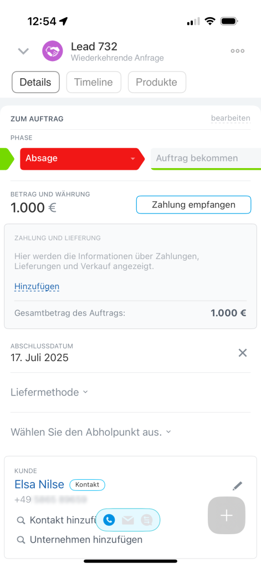Image resolution: width=261 pixels, height=568 pixels.
Task: Expand the Liefermethode dropdown
Action: point(49,392)
